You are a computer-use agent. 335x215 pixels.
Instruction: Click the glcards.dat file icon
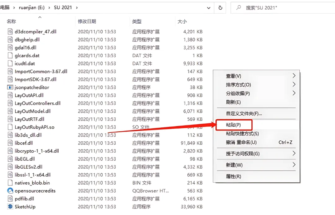(10, 55)
